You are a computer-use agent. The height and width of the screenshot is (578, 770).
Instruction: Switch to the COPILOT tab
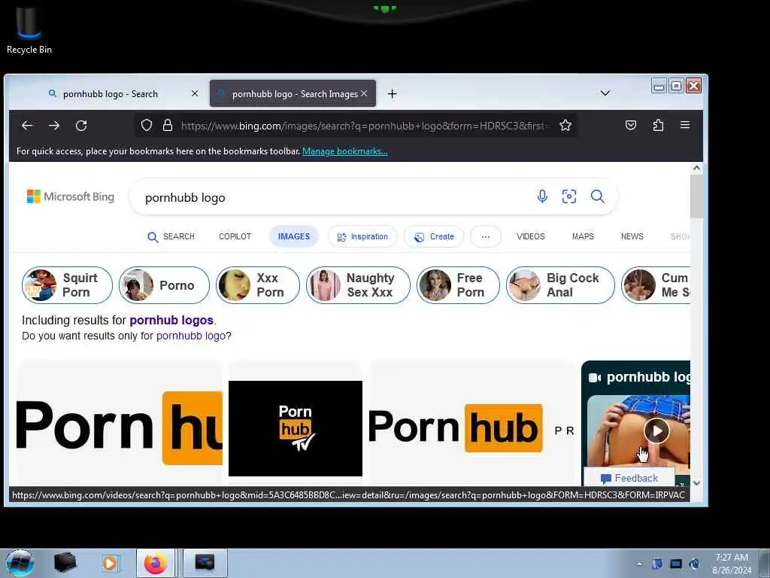(235, 236)
